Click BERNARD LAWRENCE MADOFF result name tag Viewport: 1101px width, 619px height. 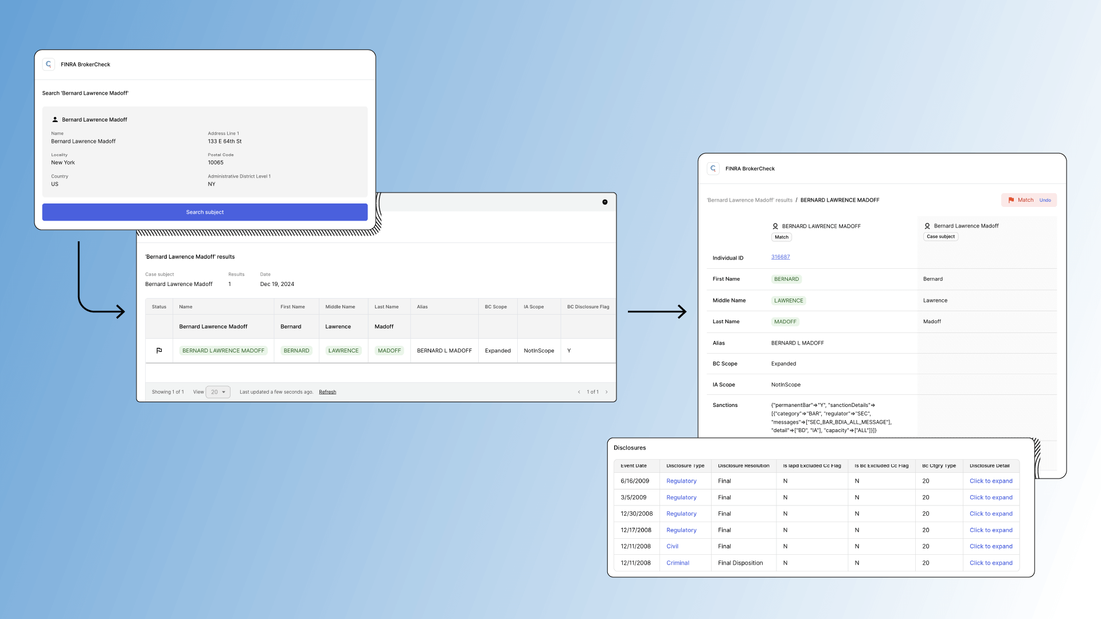[223, 351]
